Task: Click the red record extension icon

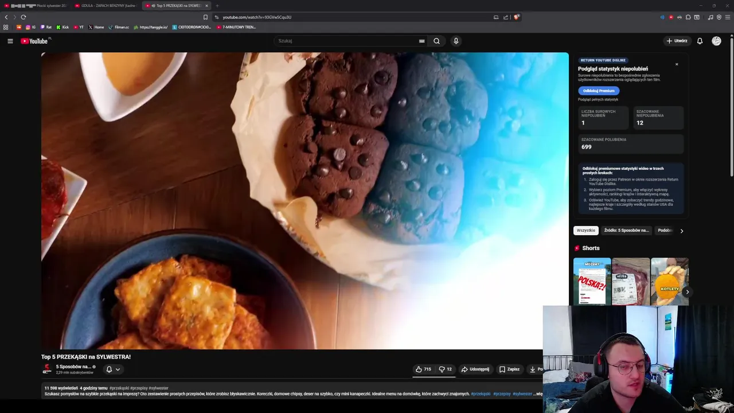Action: tap(671, 17)
